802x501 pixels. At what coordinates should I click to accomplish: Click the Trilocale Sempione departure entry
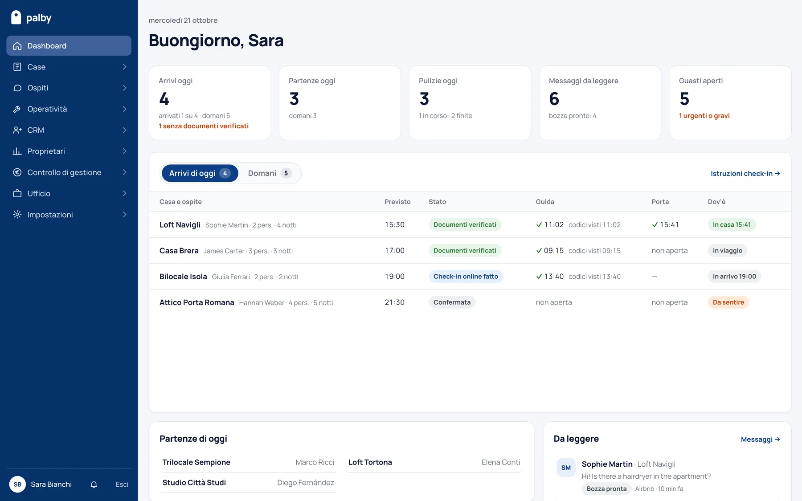(248, 462)
